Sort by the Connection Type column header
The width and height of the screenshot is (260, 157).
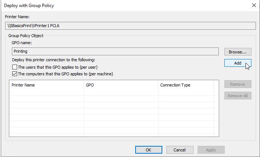(186, 85)
